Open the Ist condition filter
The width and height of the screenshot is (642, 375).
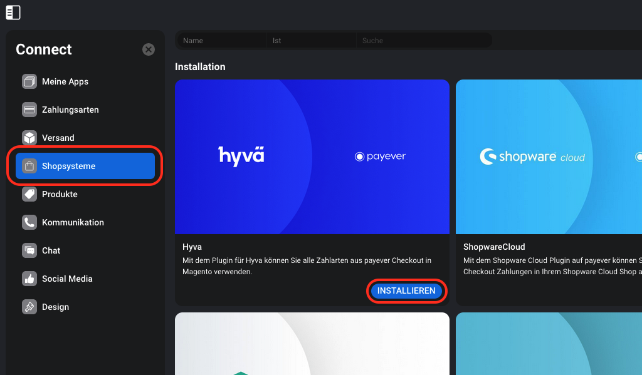tap(311, 41)
